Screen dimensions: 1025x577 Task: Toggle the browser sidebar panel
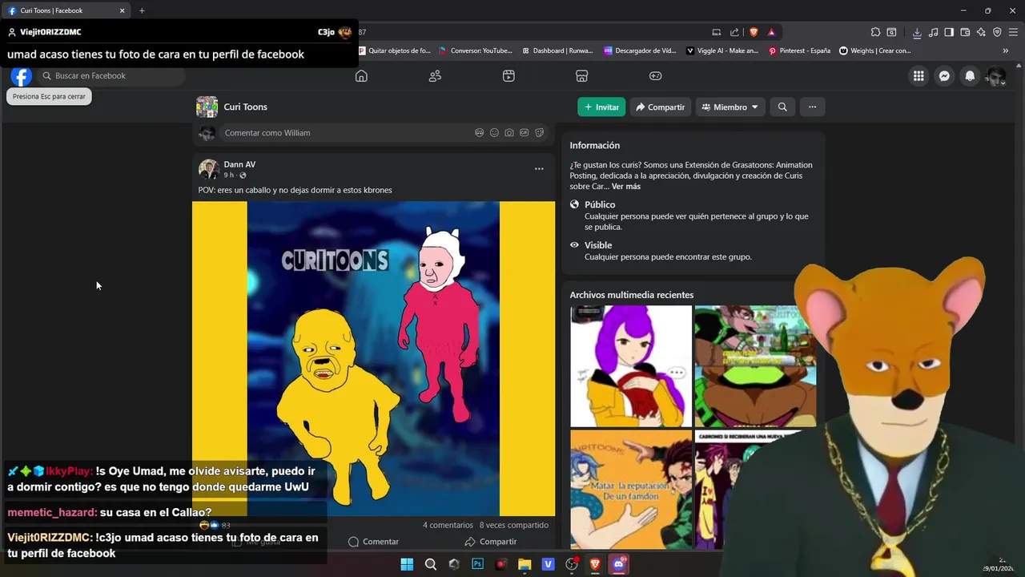pyautogui.click(x=949, y=32)
